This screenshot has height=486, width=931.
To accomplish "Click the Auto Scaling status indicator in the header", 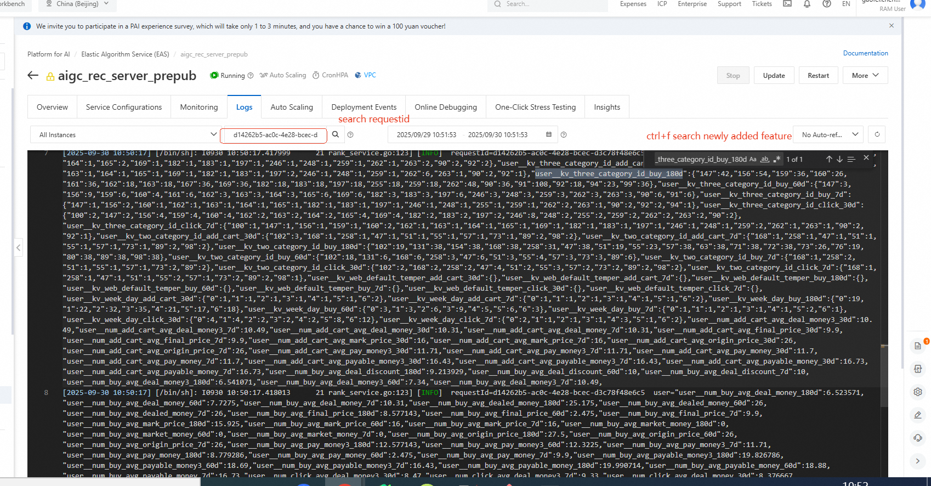I will tap(283, 75).
